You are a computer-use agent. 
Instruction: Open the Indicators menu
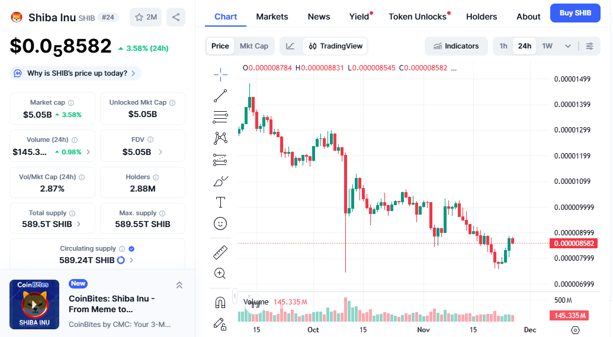coord(456,46)
